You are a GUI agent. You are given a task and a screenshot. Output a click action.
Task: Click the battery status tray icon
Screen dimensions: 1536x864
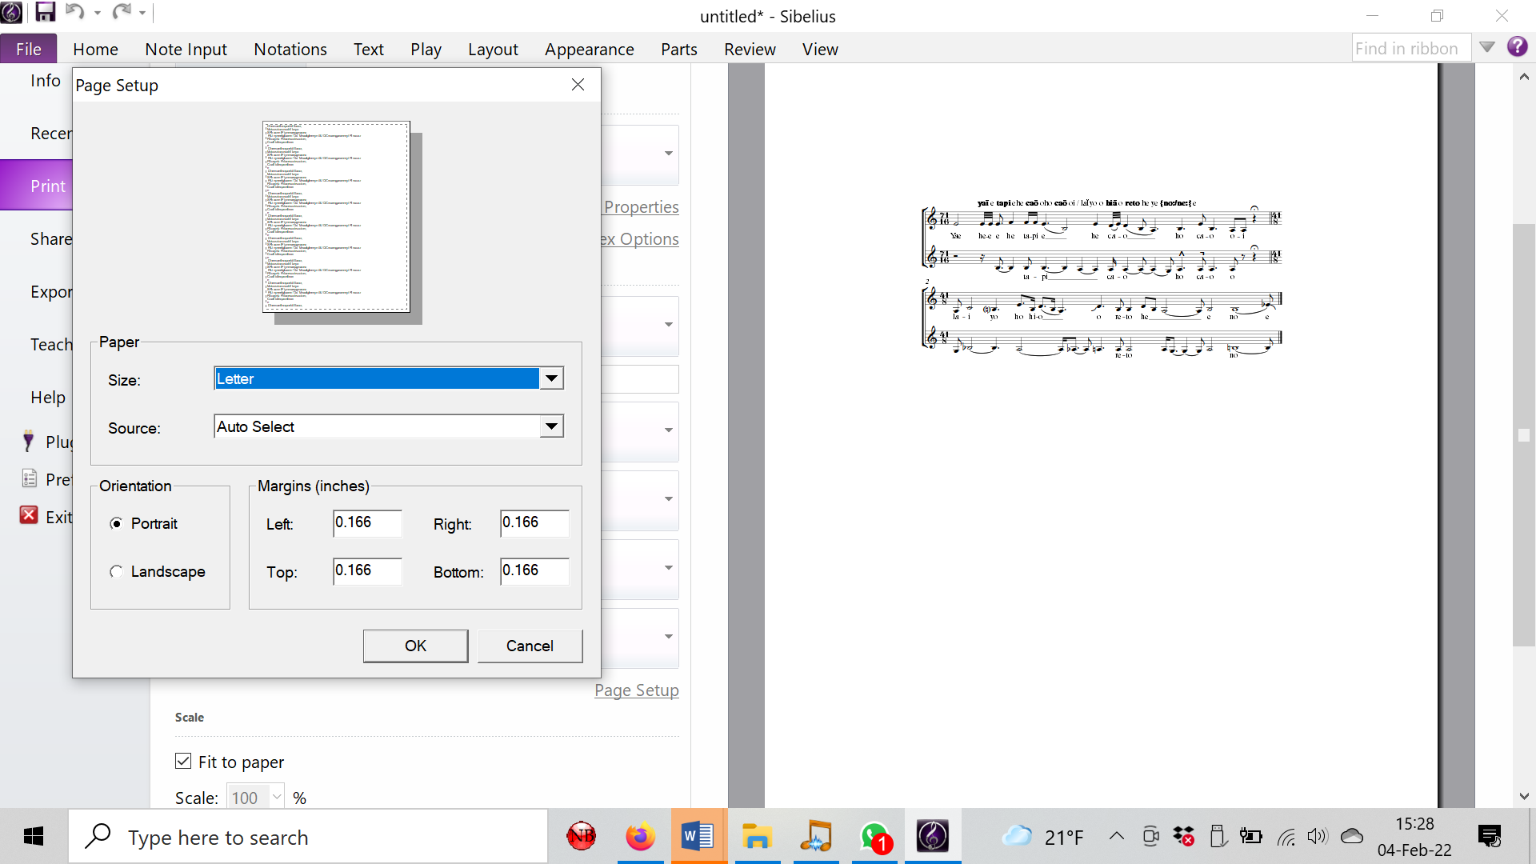click(x=1251, y=837)
